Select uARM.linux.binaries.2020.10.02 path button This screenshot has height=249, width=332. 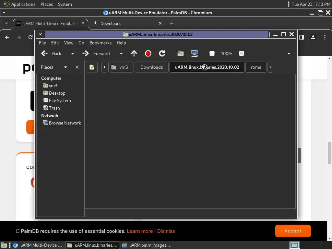tap(207, 67)
